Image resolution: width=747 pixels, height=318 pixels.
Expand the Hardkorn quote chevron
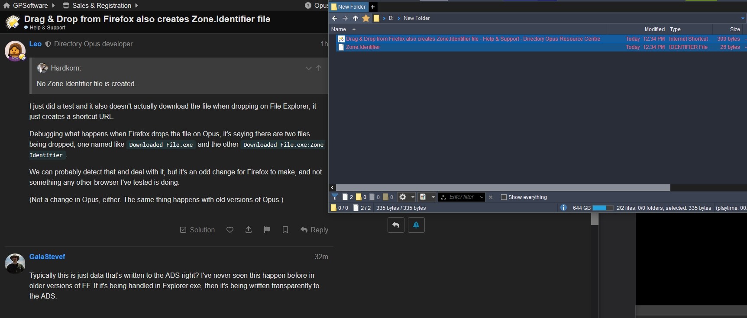point(308,68)
